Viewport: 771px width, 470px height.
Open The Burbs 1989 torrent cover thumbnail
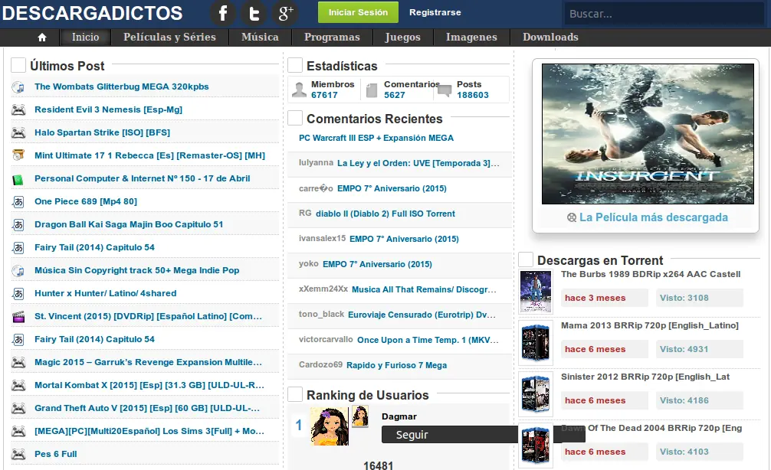(536, 292)
